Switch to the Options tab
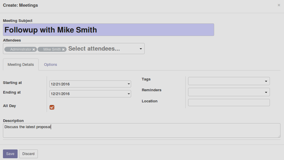The height and width of the screenshot is (160, 284). [50, 64]
